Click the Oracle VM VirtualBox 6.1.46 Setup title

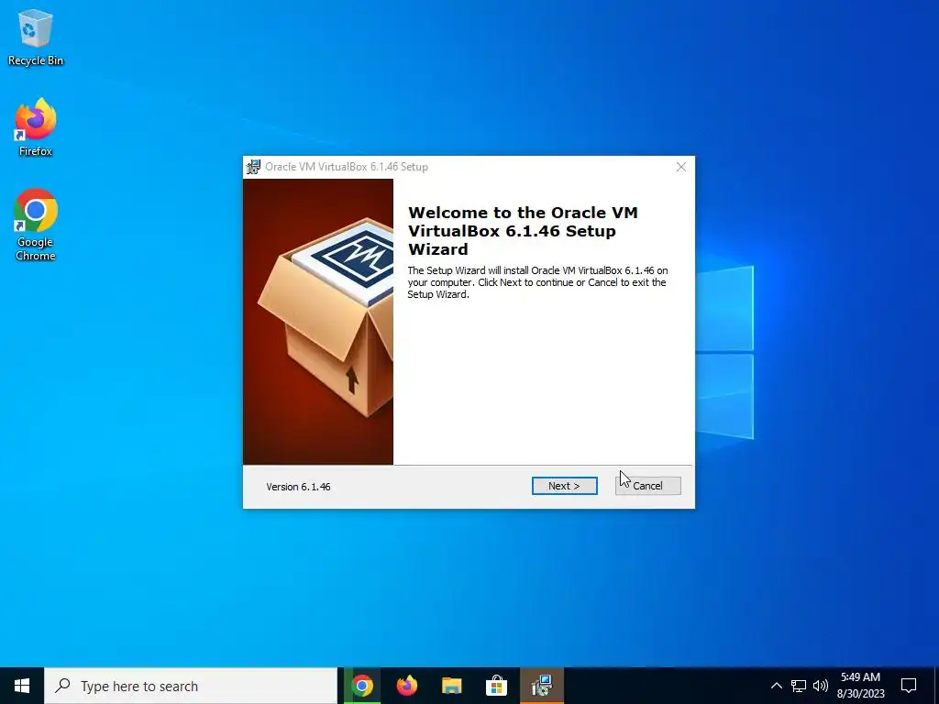(347, 167)
